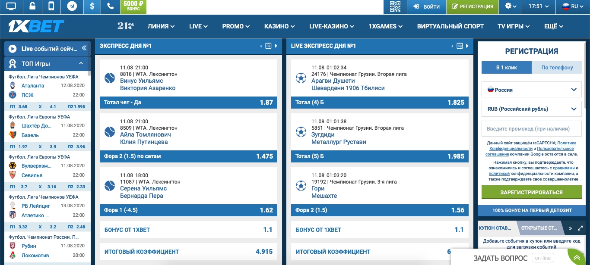Click football icon for Зугдиди match
The height and width of the screenshot is (265, 590).
coord(301,132)
